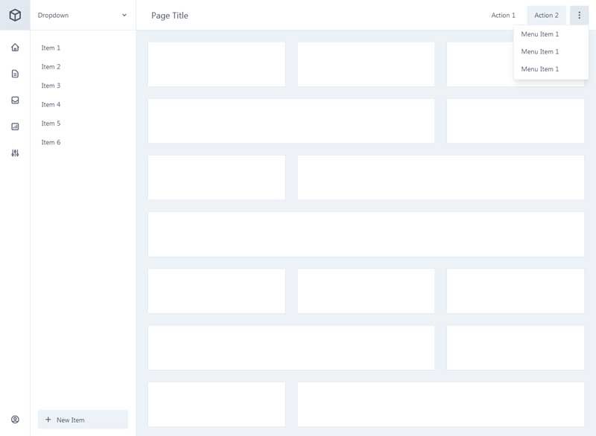This screenshot has width=596, height=436.
Task: Click the cube logo icon
Action: tap(15, 15)
